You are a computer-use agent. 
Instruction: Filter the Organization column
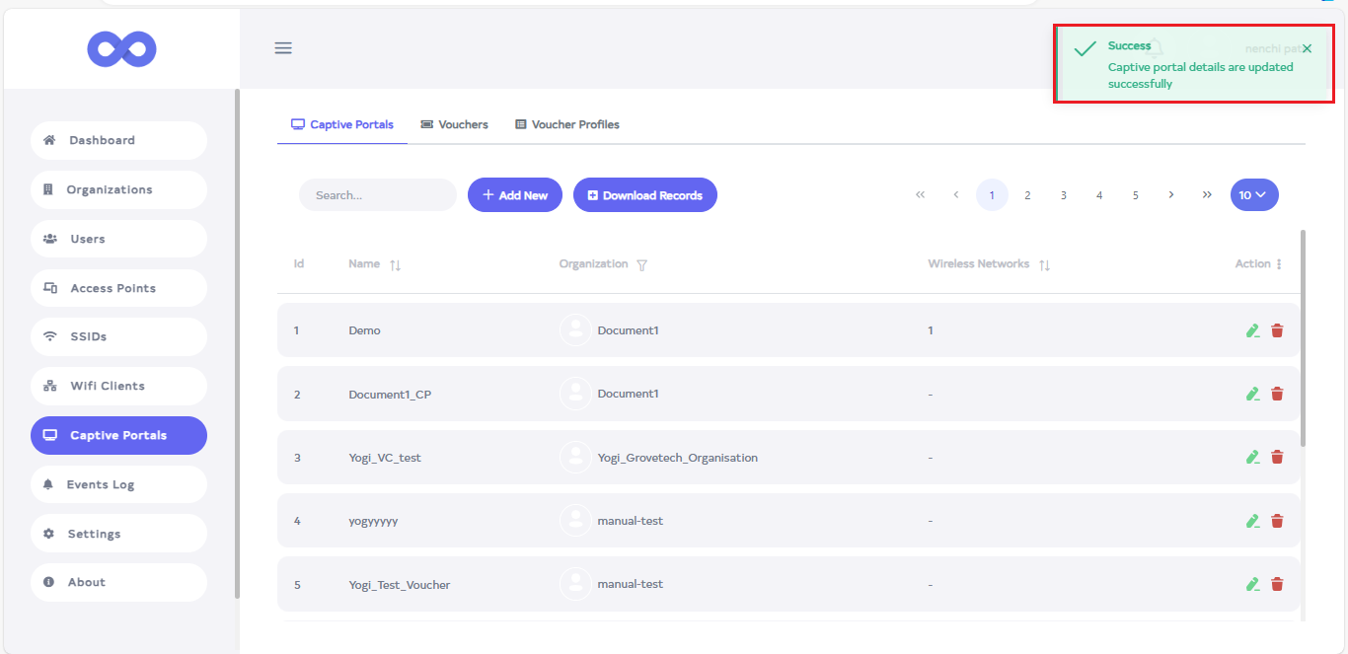click(641, 265)
